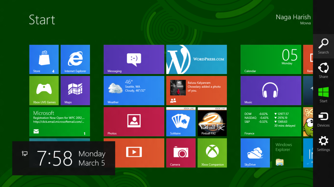The image size is (334, 187).
Task: Launch Internet Explorer tile
Action: click(75, 59)
